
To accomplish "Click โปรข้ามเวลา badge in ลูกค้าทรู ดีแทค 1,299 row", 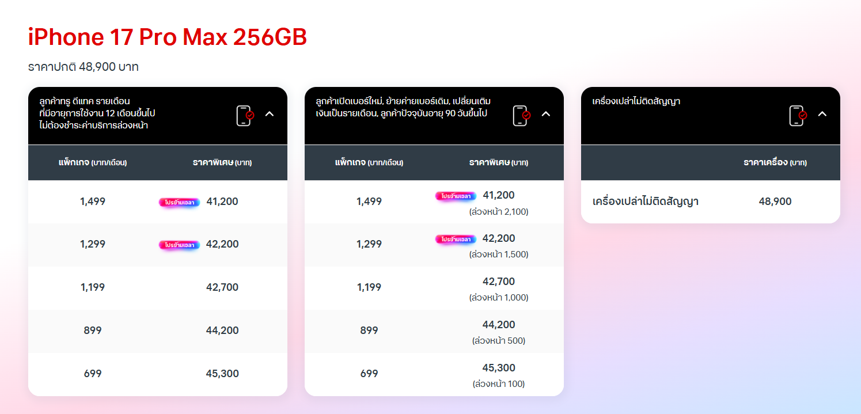I will 180,245.
